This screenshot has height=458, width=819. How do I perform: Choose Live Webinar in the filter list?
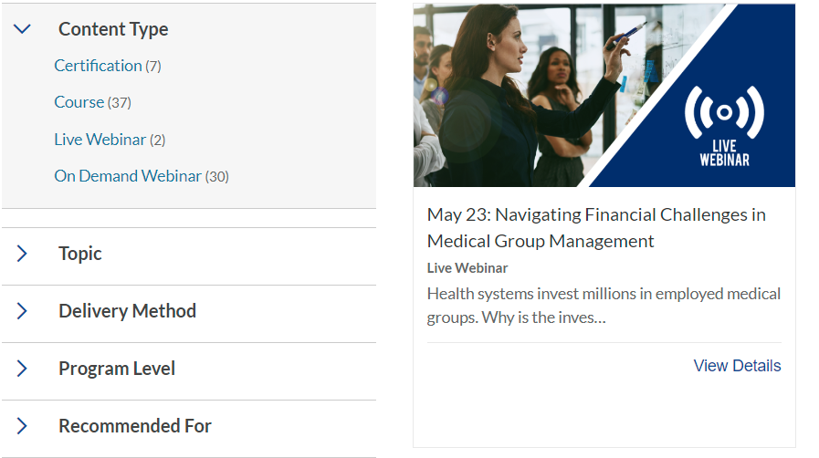coord(100,140)
